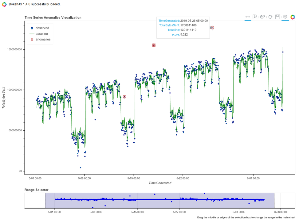The width and height of the screenshot is (307, 223).
Task: Click the TimeGenerated x-axis title
Action: click(160, 183)
